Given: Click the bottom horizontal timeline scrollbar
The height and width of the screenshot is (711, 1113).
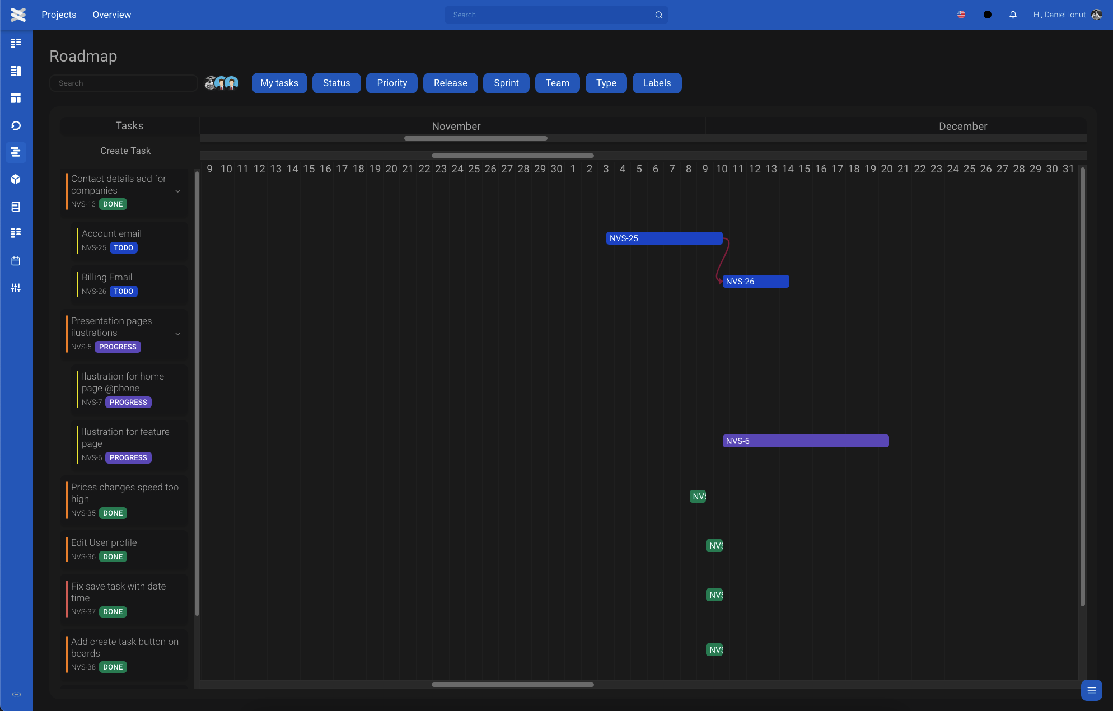Looking at the screenshot, I should click(512, 684).
